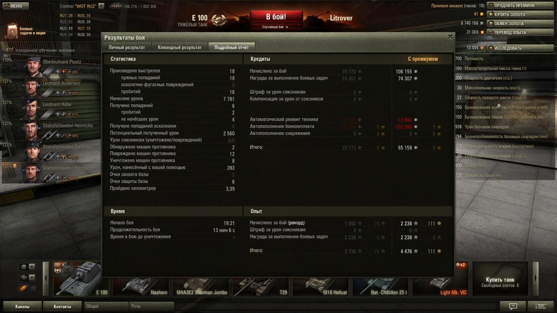Toggle the small checkbox beside favorites filter
557x313 pixels.
(x=33, y=288)
